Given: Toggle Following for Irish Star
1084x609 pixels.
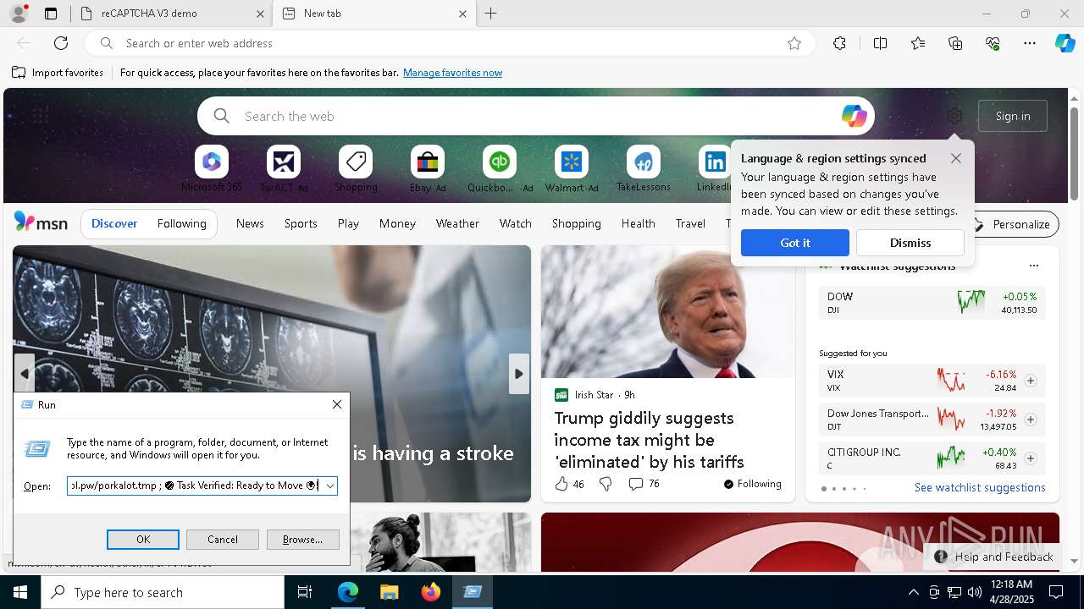Looking at the screenshot, I should 752,484.
